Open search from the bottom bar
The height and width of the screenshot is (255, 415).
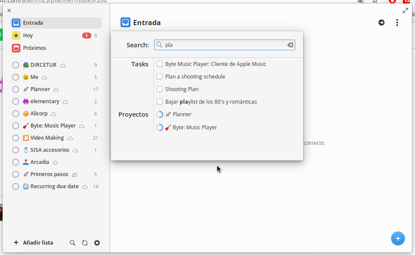pyautogui.click(x=72, y=243)
